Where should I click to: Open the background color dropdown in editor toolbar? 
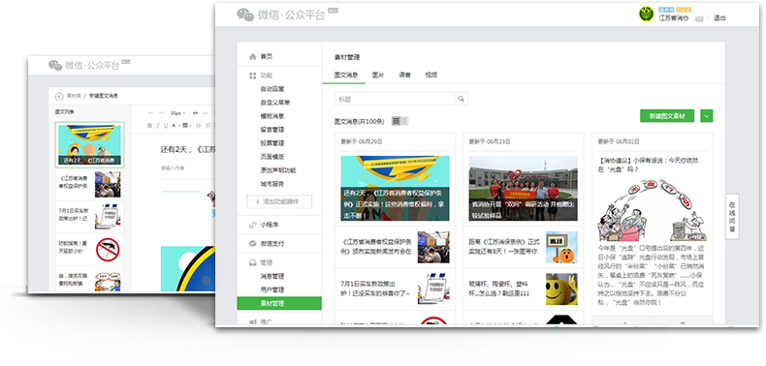[x=186, y=126]
